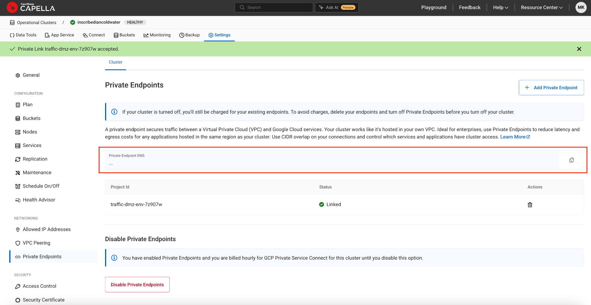Viewport: 591px width, 305px height.
Task: Go to Schedule On/Off settings
Action: pyautogui.click(x=41, y=186)
